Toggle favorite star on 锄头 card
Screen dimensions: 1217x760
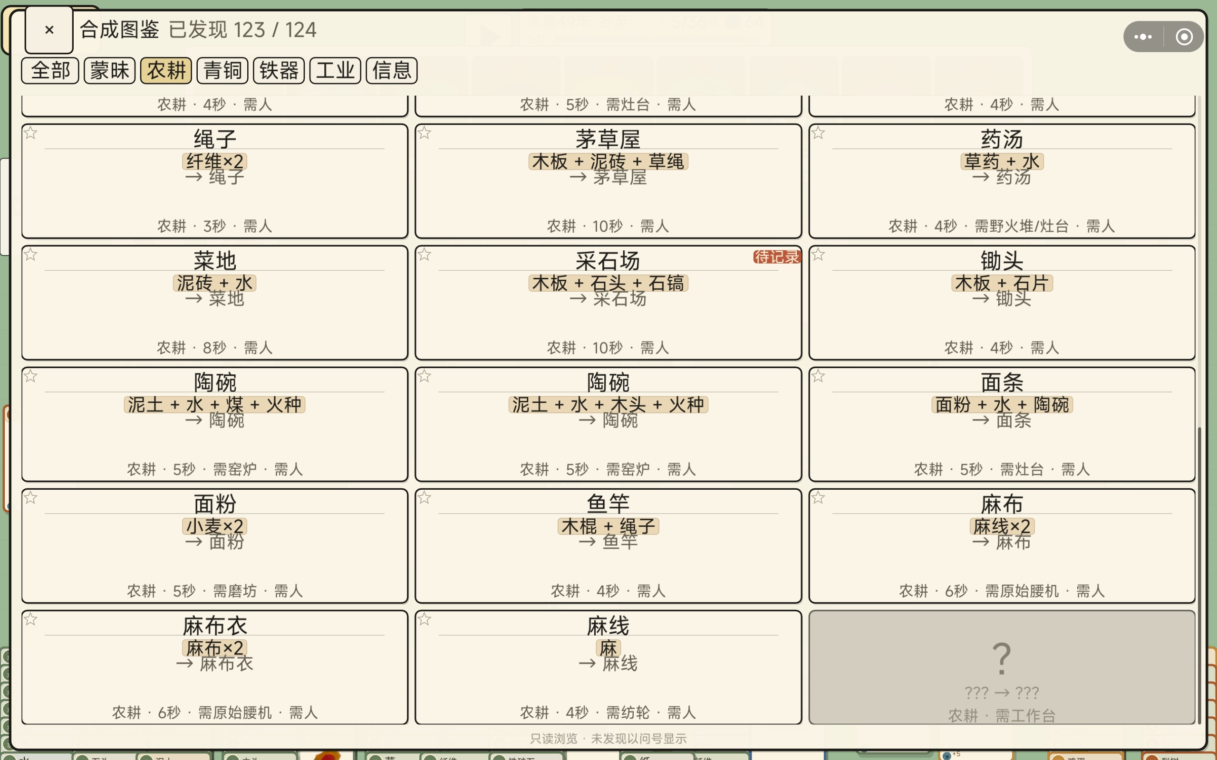[818, 254]
